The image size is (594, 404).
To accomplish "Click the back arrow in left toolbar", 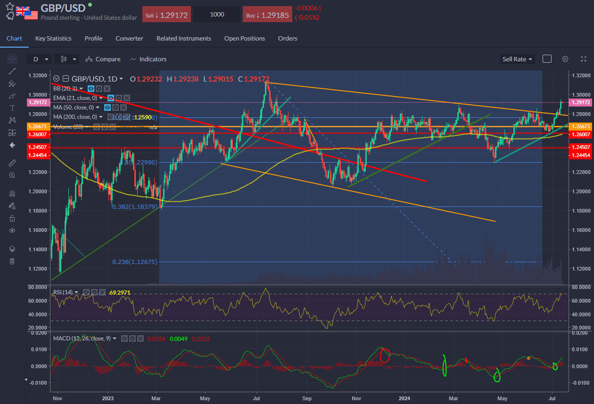I will tap(12, 145).
